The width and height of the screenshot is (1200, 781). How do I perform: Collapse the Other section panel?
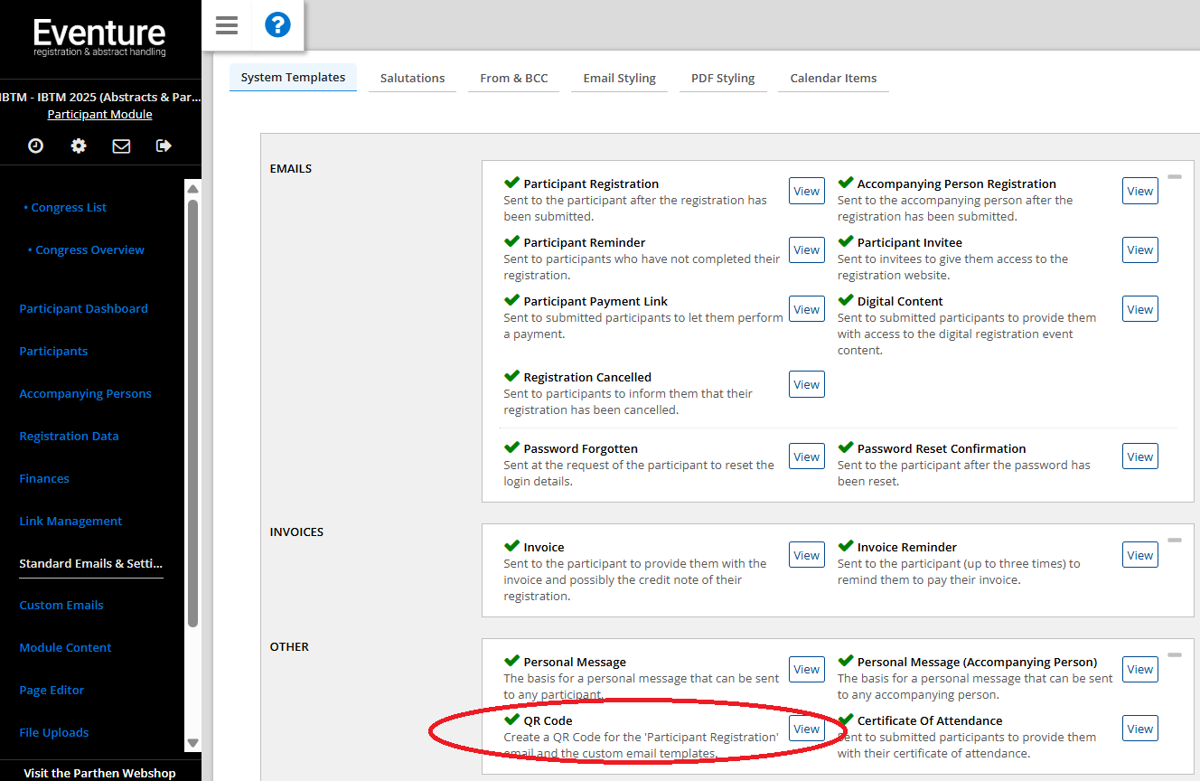pyautogui.click(x=1174, y=655)
